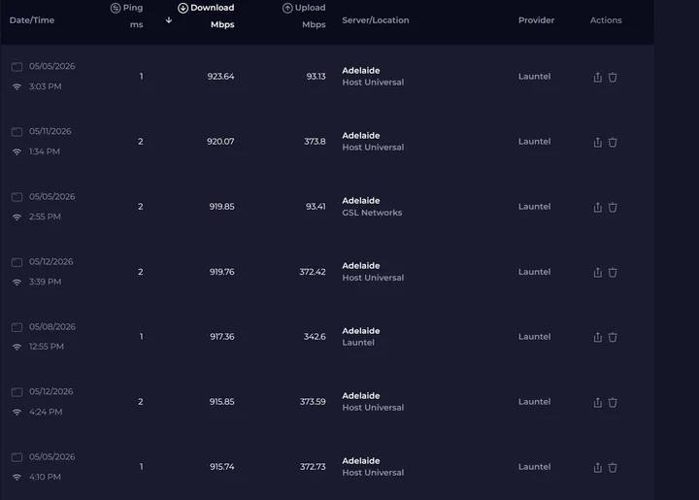The height and width of the screenshot is (500, 699).
Task: Sort by Ping ms column
Action: click(x=127, y=17)
